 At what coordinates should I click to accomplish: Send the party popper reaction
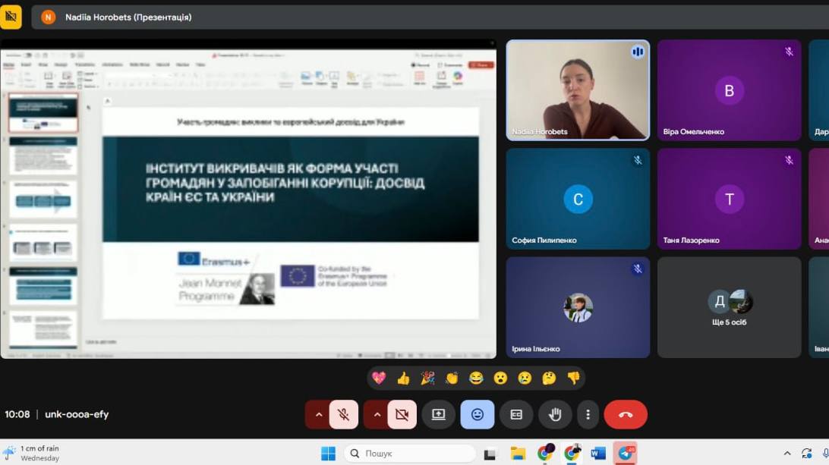pyautogui.click(x=427, y=378)
